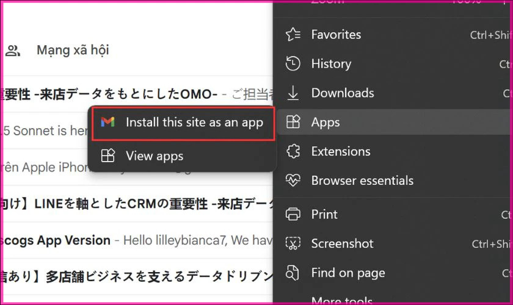
Task: Click the Extensions puzzle piece icon
Action: click(293, 151)
